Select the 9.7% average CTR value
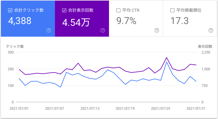 (126, 21)
